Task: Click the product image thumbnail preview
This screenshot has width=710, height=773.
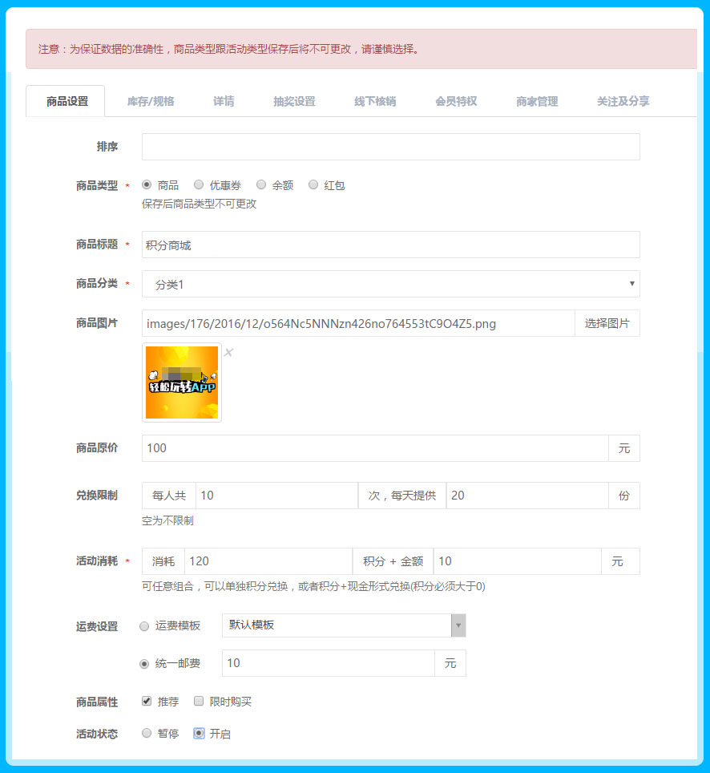Action: pos(182,382)
